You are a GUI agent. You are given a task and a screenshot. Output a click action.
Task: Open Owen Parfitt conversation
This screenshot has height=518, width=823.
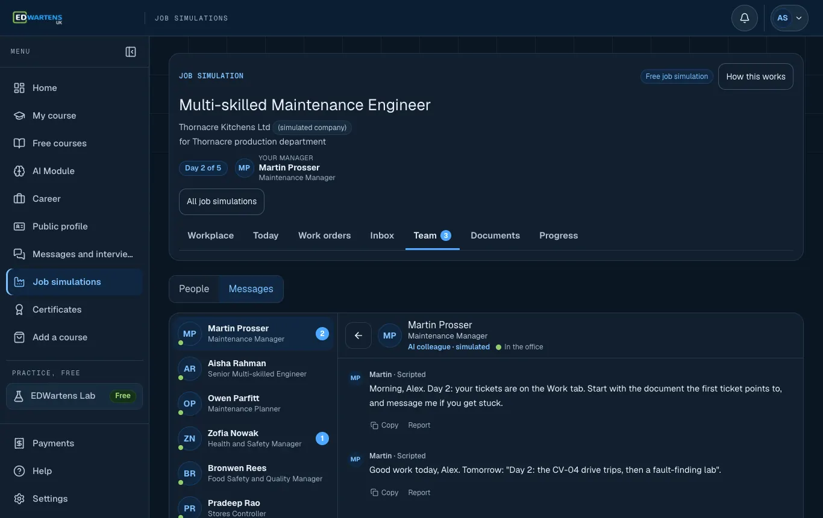coord(254,404)
